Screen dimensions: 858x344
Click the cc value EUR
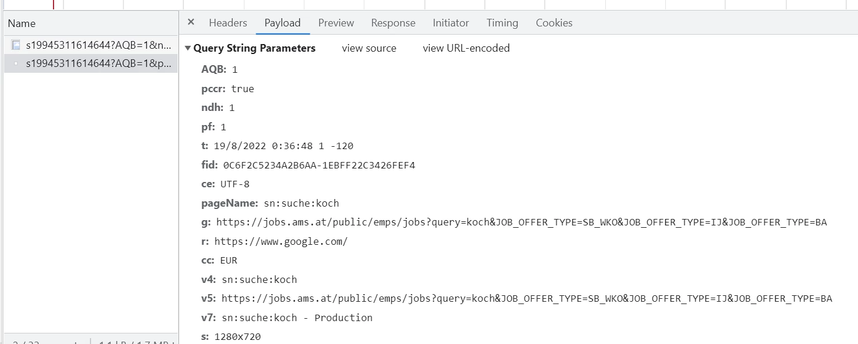(229, 261)
